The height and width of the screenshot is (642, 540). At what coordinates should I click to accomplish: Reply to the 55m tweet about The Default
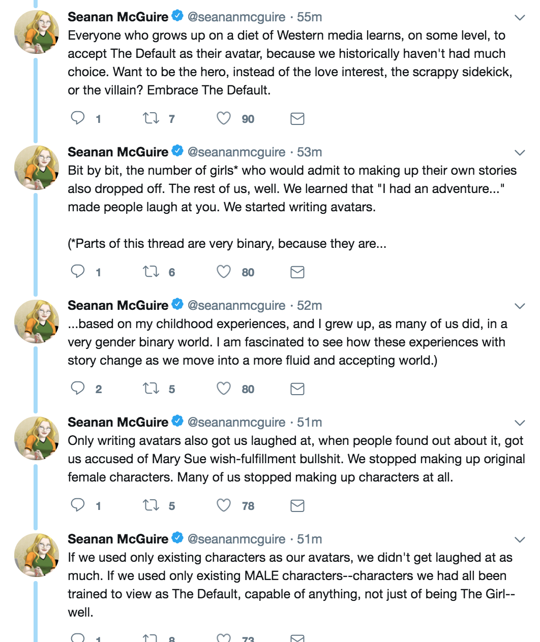tap(78, 118)
